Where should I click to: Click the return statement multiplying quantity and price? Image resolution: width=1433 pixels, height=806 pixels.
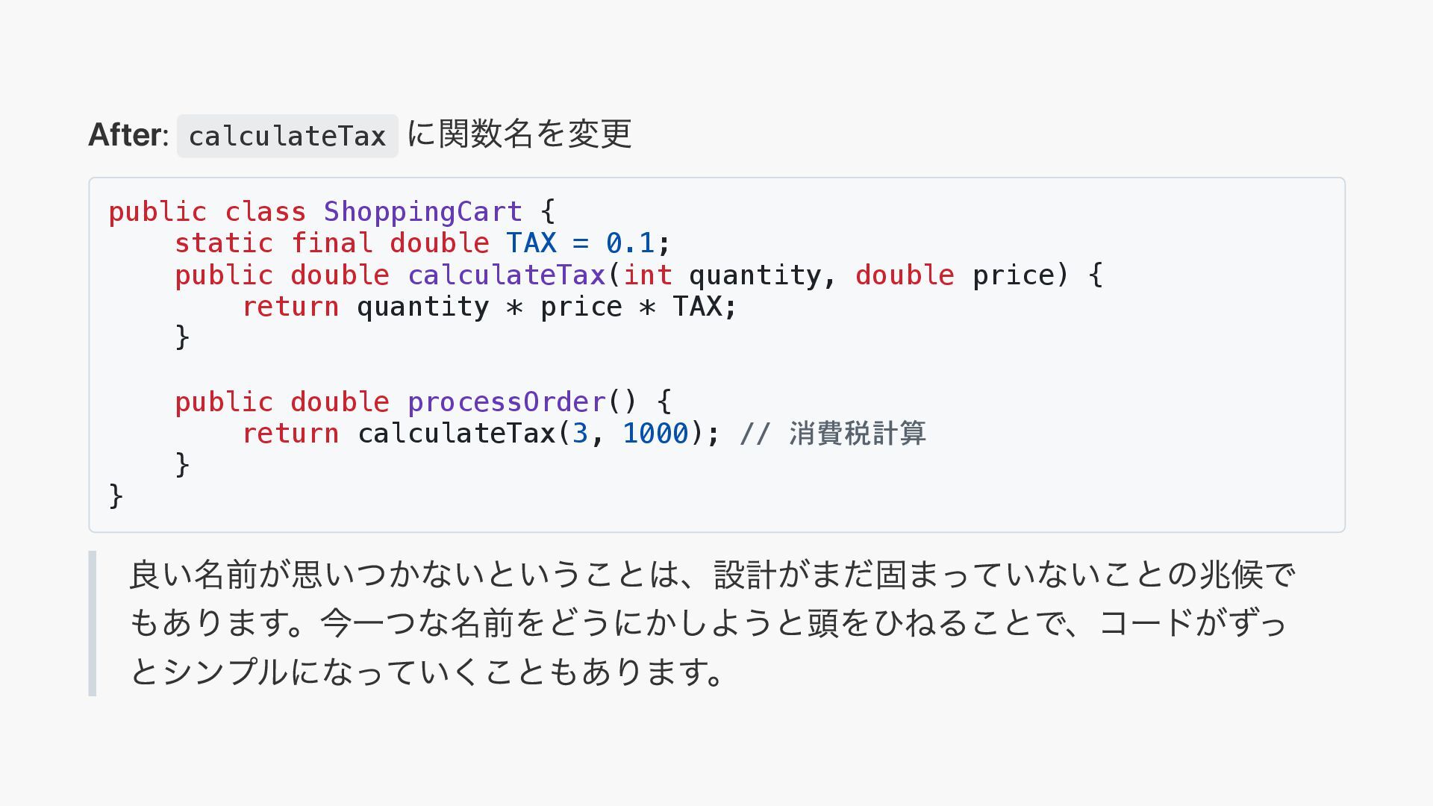coord(489,307)
